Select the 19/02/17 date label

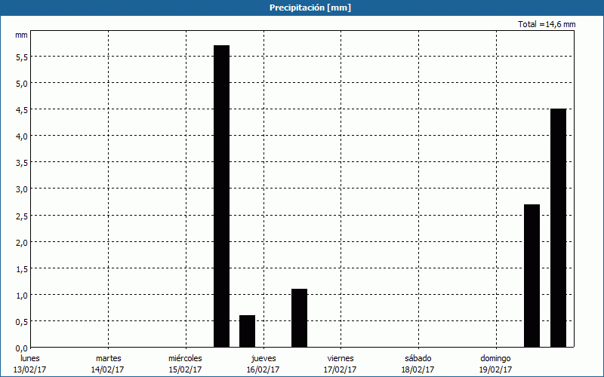coord(495,369)
